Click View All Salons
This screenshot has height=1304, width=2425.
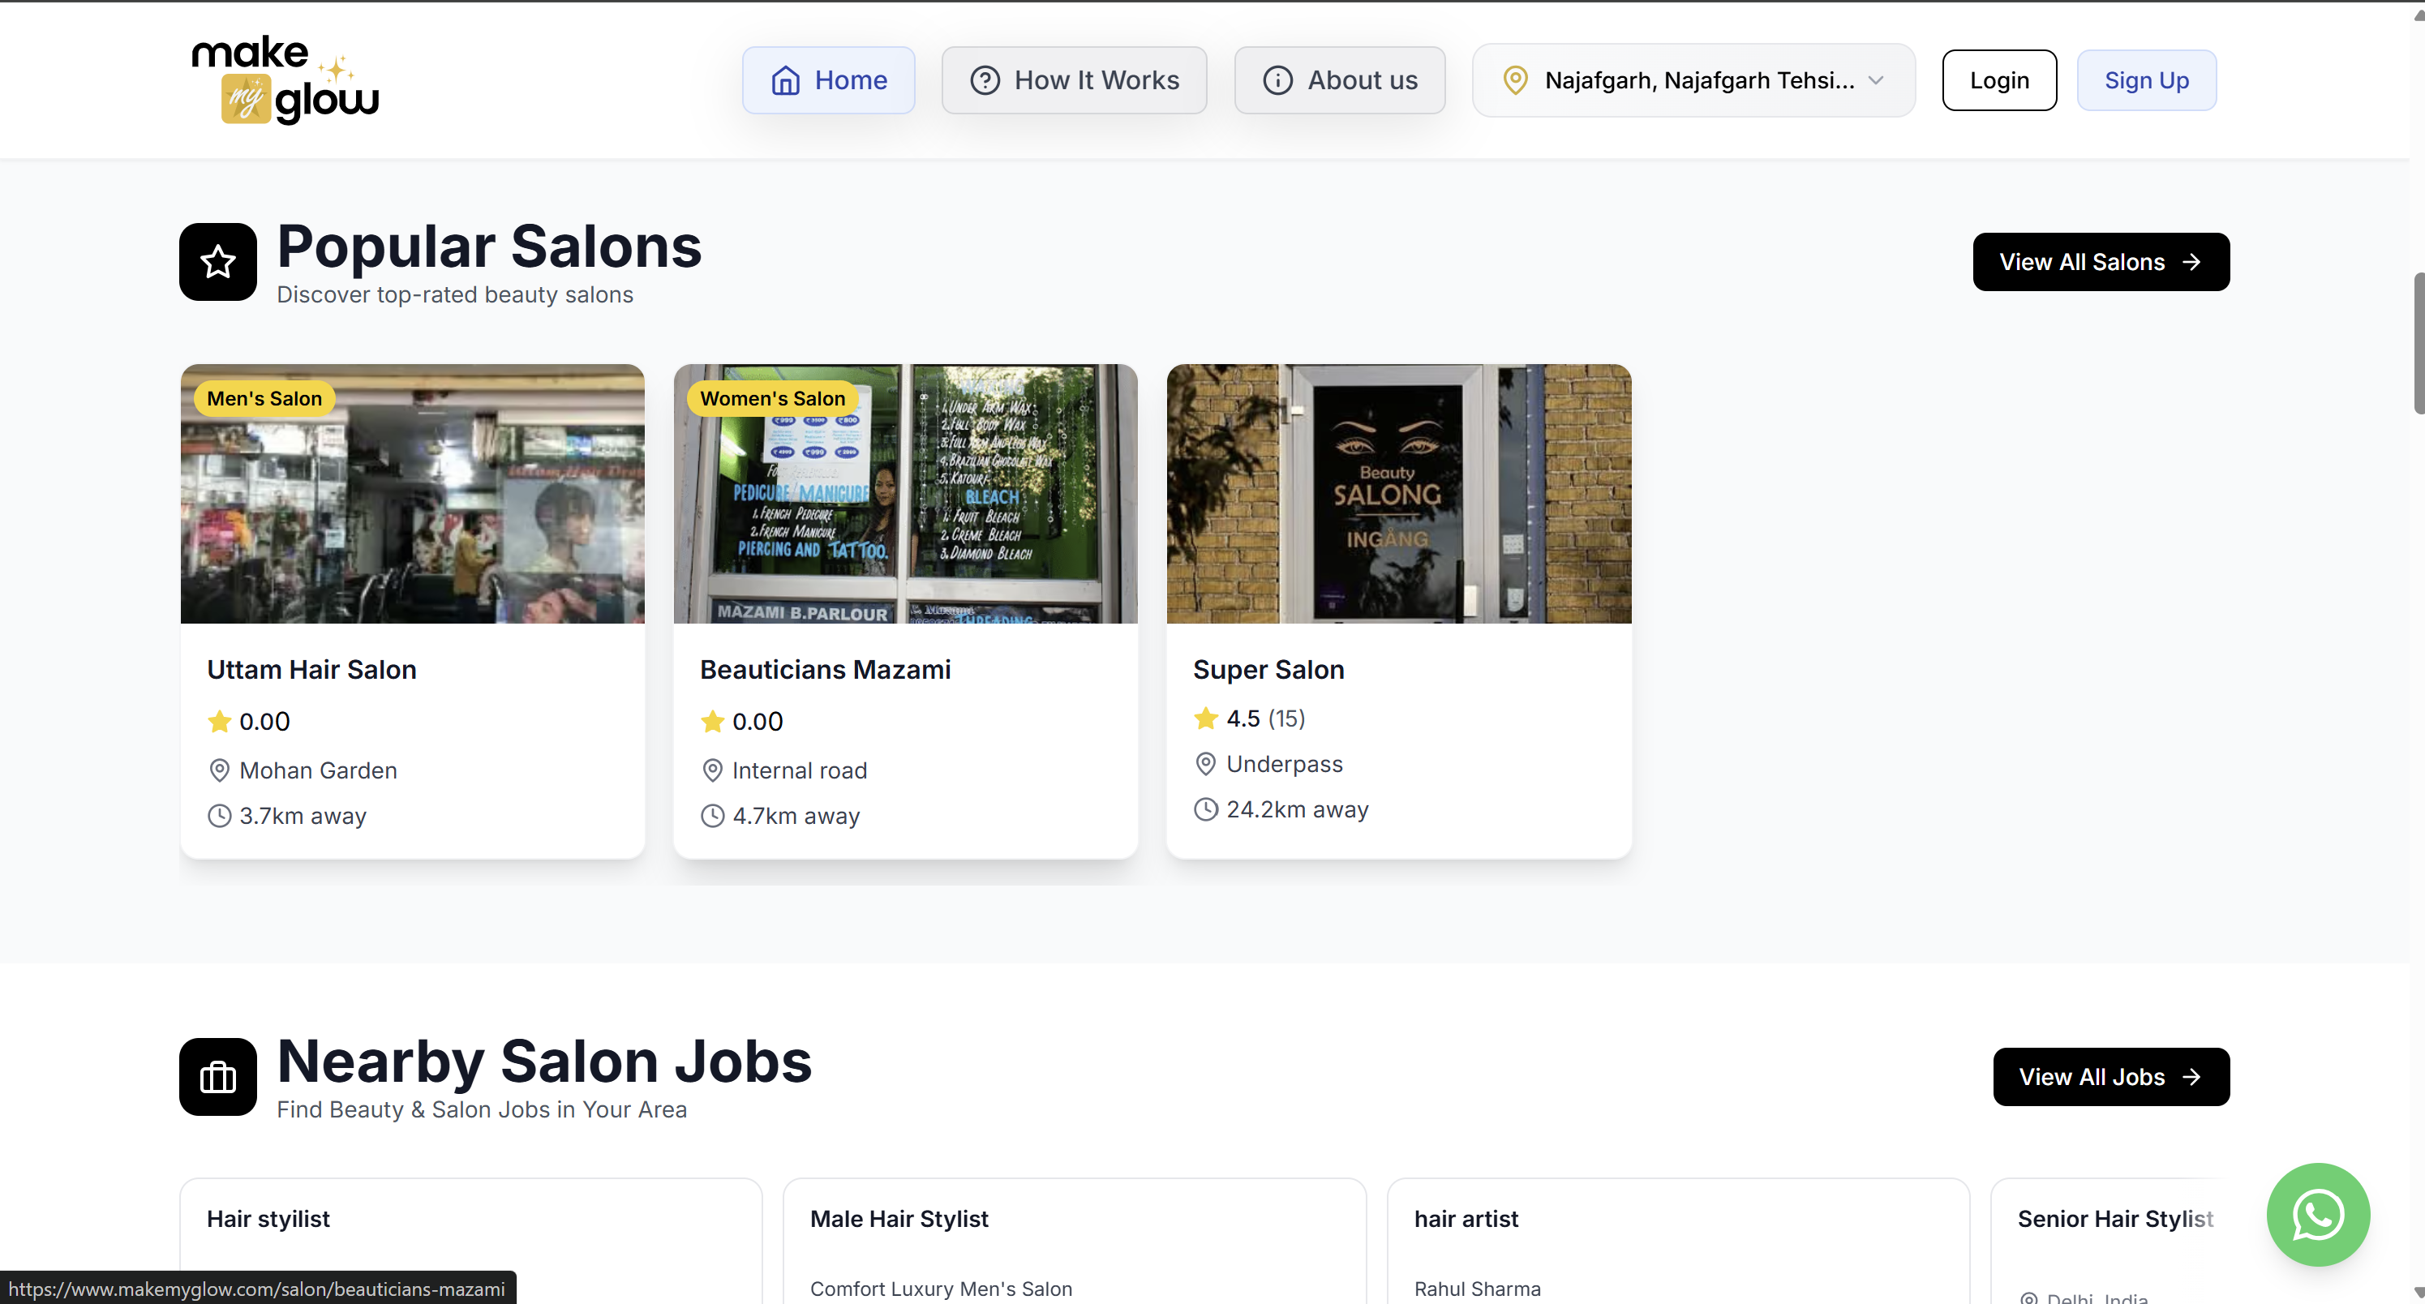2101,262
